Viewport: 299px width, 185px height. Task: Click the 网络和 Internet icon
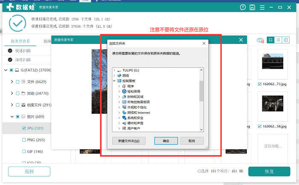pyautogui.click(x=124, y=113)
